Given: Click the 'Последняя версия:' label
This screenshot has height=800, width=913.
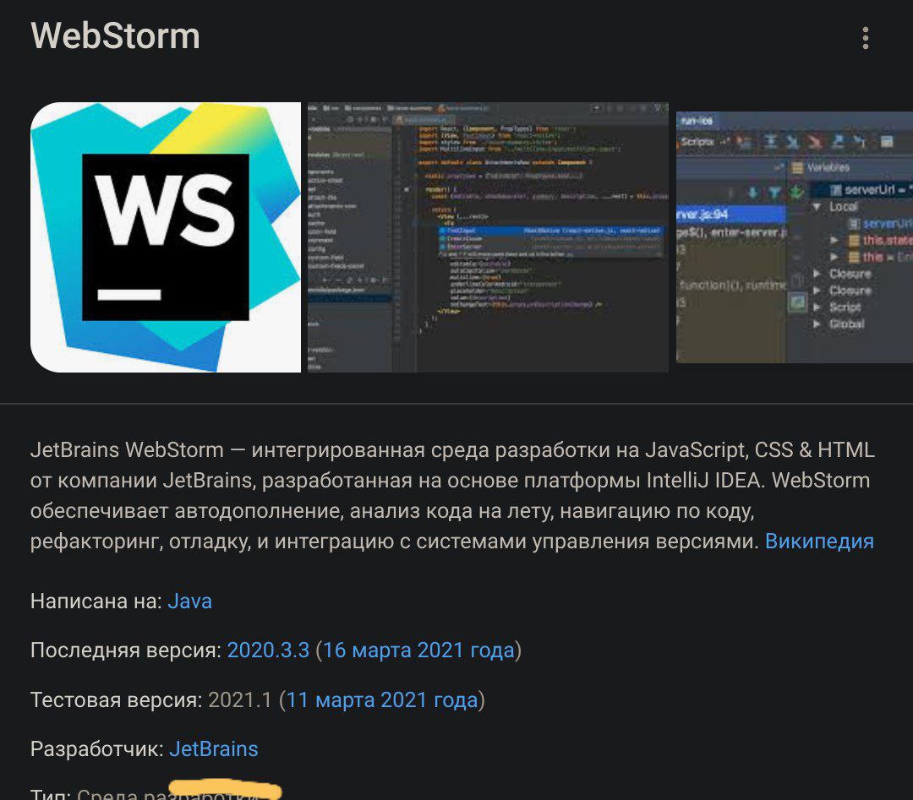Looking at the screenshot, I should click(x=126, y=650).
